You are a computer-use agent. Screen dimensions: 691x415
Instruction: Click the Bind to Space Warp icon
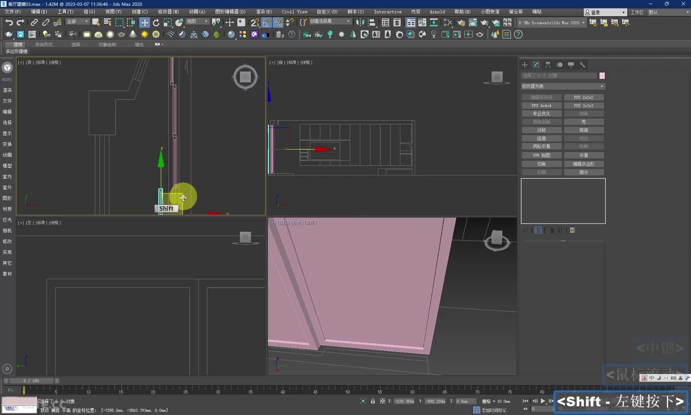pyautogui.click(x=57, y=23)
